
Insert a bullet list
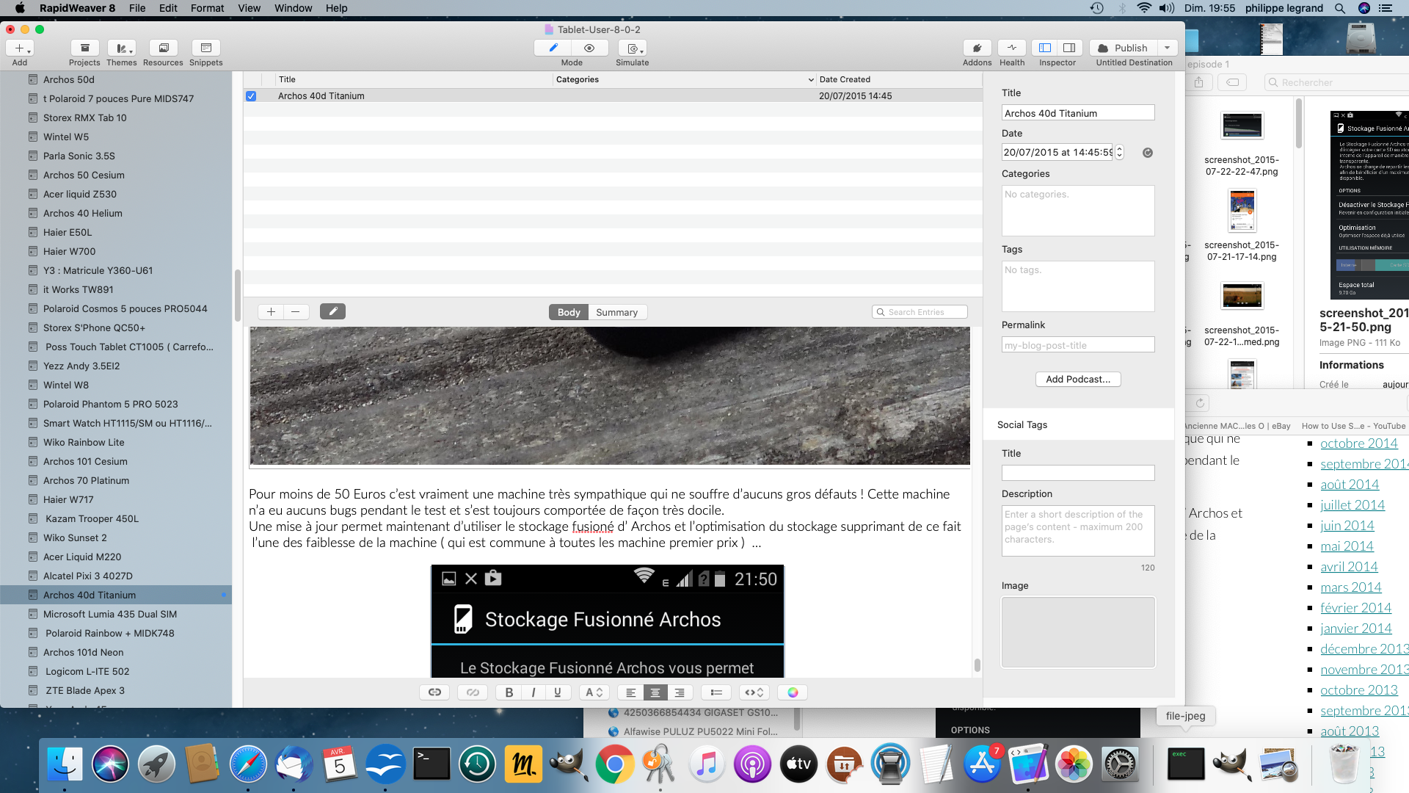[716, 692]
